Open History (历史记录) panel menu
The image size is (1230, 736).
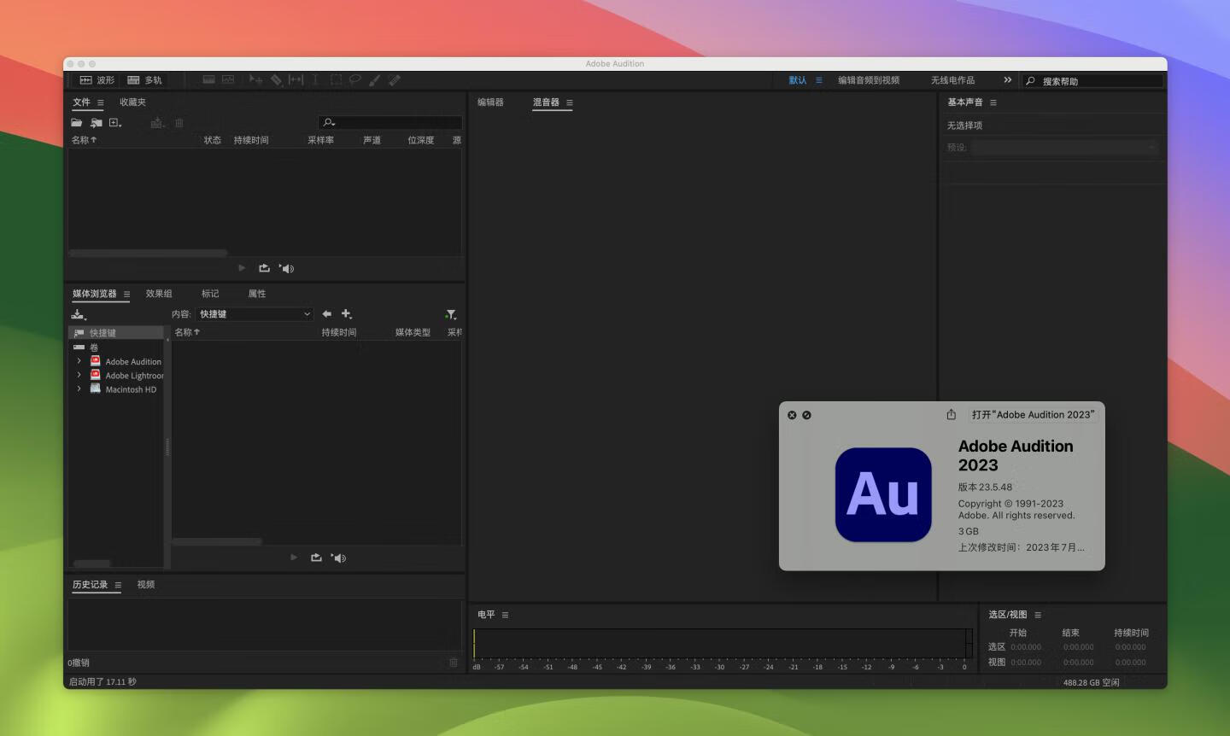(x=118, y=586)
